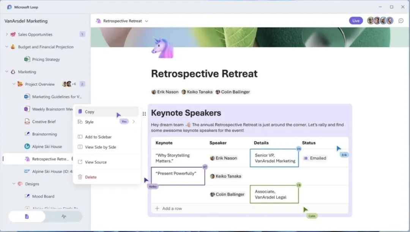Screen dimensions: 410x232
Task: Open the Creative Brief PDF item
Action: pyautogui.click(x=40, y=121)
